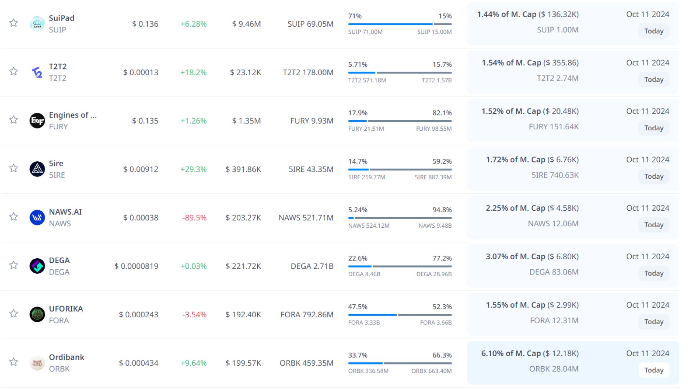
Task: Click the DEGA token logo icon
Action: 37,266
